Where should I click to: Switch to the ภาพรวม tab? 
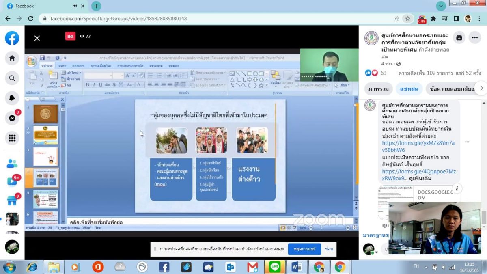pyautogui.click(x=379, y=89)
